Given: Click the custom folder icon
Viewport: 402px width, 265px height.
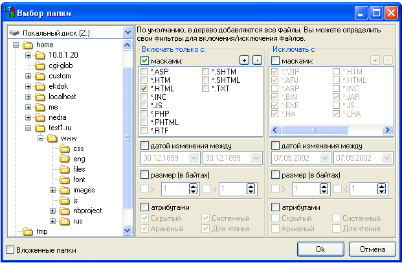Looking at the screenshot, I should [x=40, y=76].
